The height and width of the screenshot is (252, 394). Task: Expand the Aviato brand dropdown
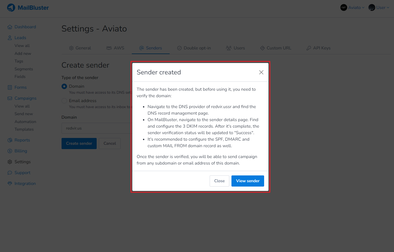[352, 8]
